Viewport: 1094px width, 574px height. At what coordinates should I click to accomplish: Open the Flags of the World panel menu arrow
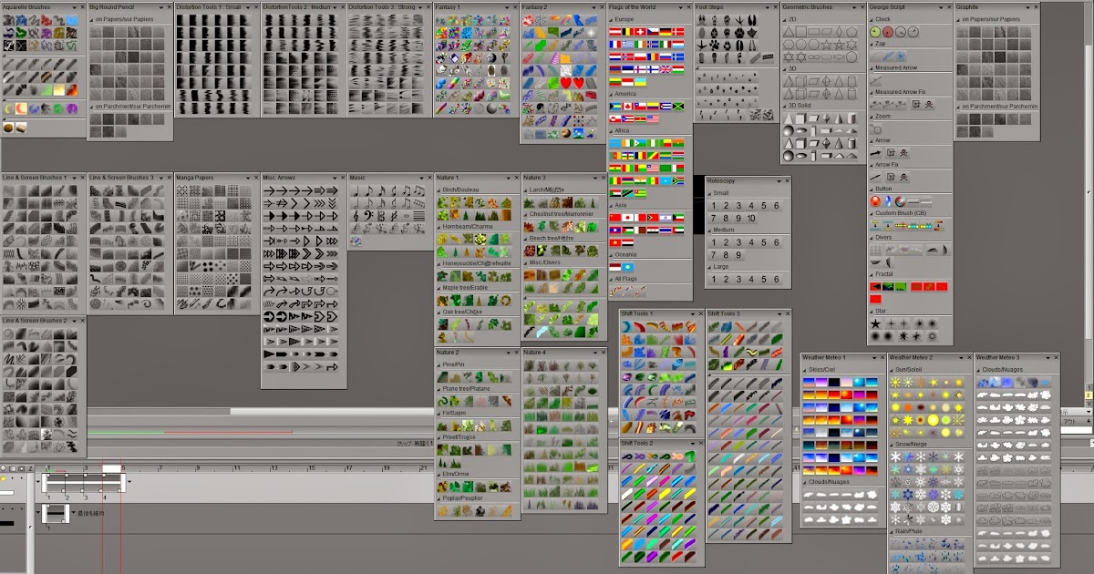680,7
